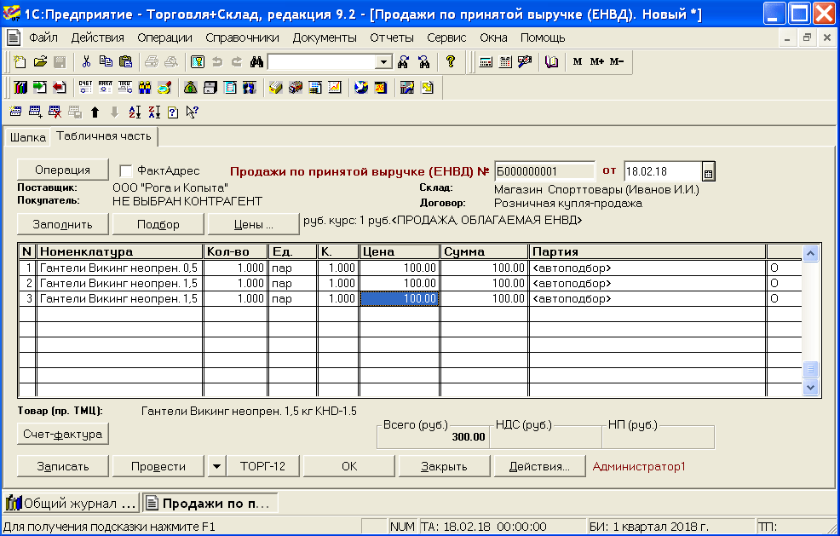Open the calculator icon in toolbar
Viewport: 840px width, 536px height.
coord(486,61)
